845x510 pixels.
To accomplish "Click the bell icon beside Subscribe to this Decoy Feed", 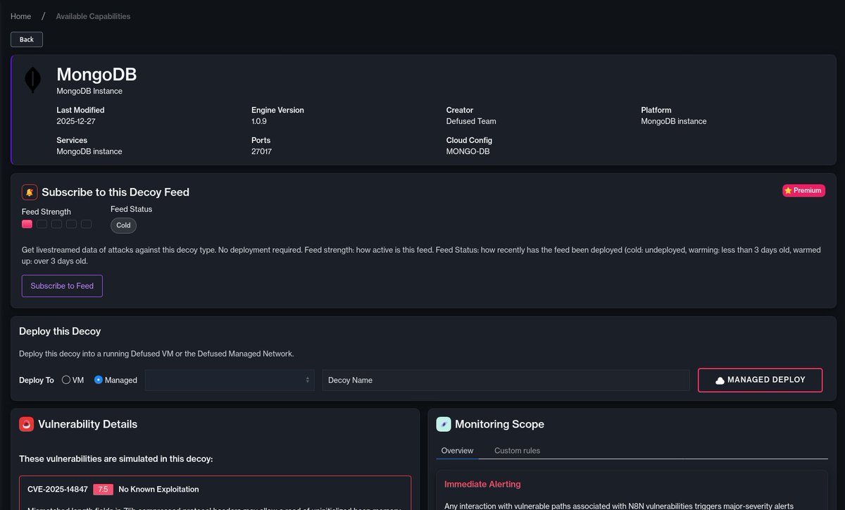I will [x=30, y=192].
